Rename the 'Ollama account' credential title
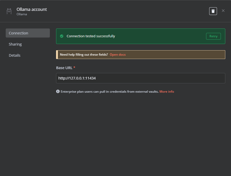 [x=32, y=9]
